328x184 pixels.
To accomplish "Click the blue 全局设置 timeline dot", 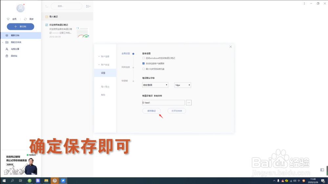I will (x=133, y=54).
